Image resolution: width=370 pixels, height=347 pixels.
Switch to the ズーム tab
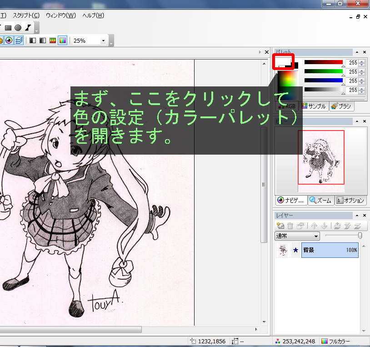(320, 200)
